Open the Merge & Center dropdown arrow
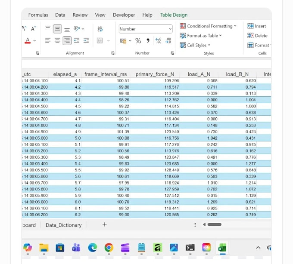The image size is (293, 264). point(109,41)
